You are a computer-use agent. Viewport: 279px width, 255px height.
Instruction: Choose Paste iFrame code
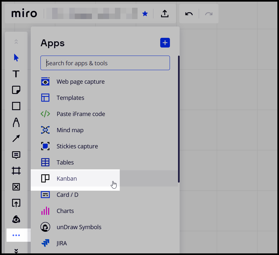[104, 114]
